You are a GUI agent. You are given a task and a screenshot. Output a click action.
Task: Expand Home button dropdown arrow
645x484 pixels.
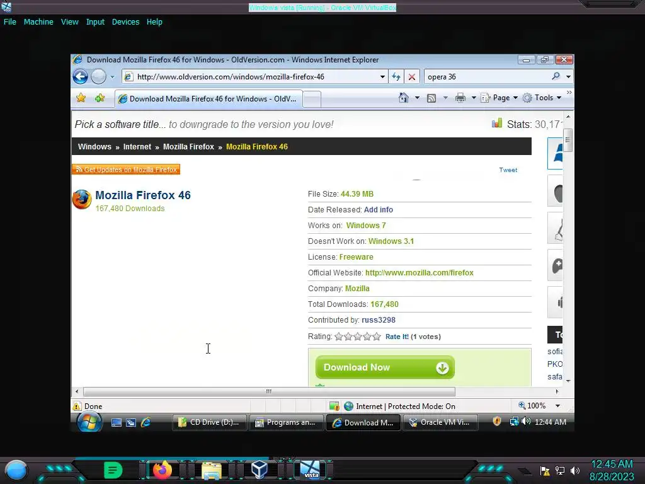[417, 98]
